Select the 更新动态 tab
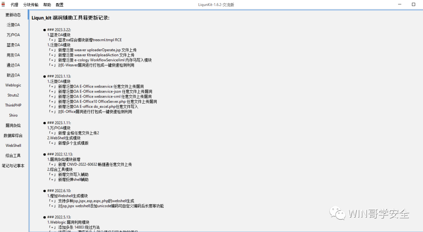423x232 pixels. point(13,15)
